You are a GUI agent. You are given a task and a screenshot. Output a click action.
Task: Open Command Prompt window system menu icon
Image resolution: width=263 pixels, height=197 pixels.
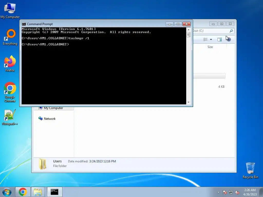(24, 24)
